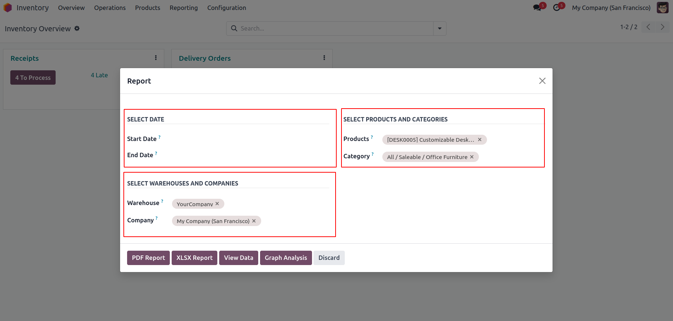Click the XLSX Report button

(194, 258)
